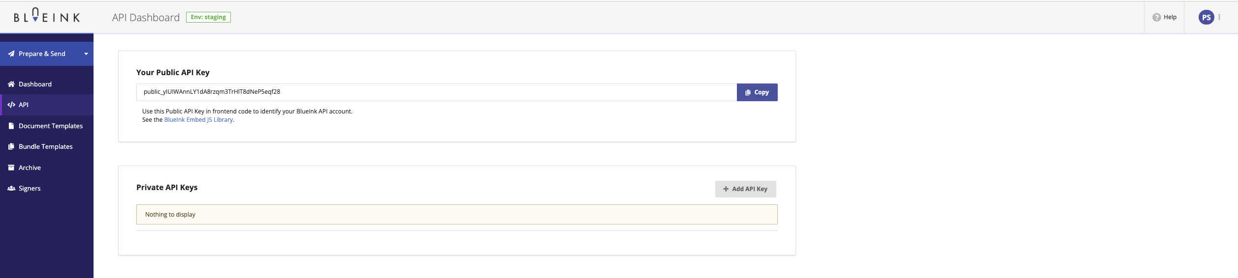Click the 'API Dashboard' page title

click(x=146, y=18)
